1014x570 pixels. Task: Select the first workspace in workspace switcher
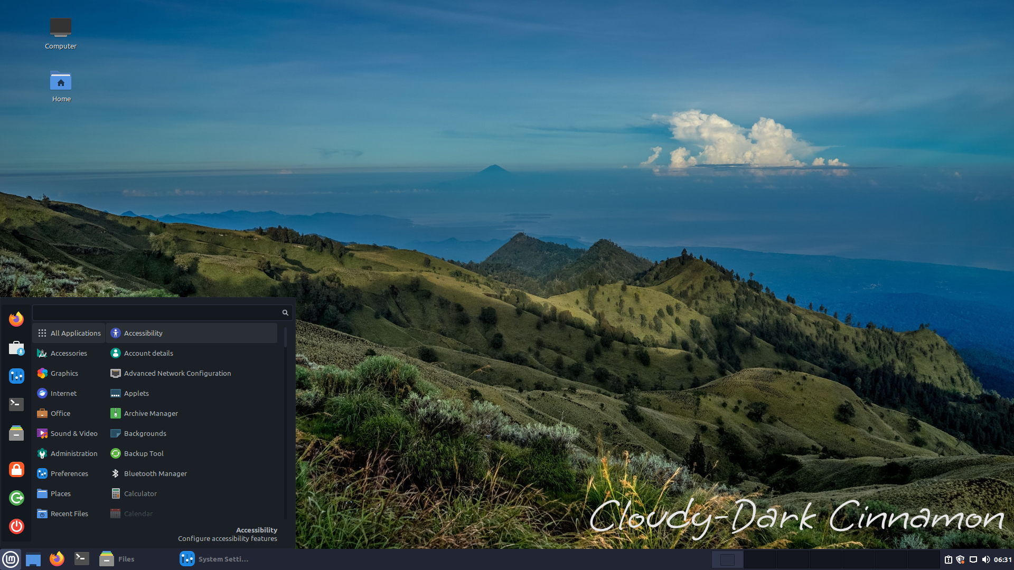pos(727,559)
